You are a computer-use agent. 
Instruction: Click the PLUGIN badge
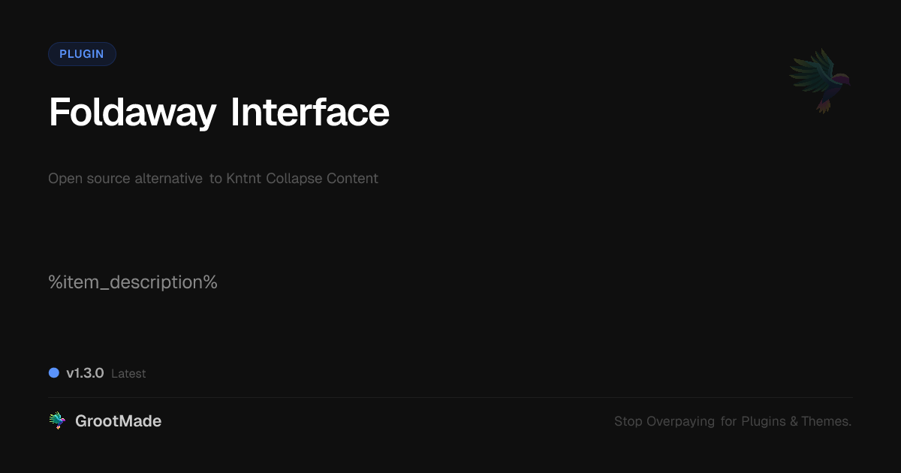tap(82, 54)
